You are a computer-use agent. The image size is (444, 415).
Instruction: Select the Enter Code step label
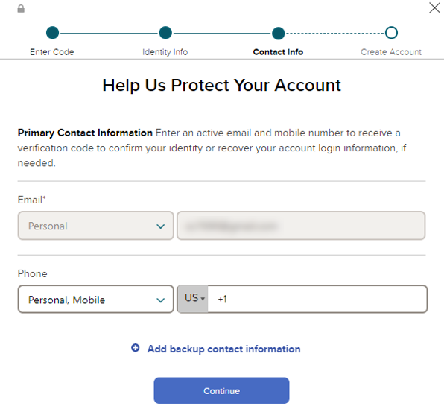pyautogui.click(x=52, y=52)
